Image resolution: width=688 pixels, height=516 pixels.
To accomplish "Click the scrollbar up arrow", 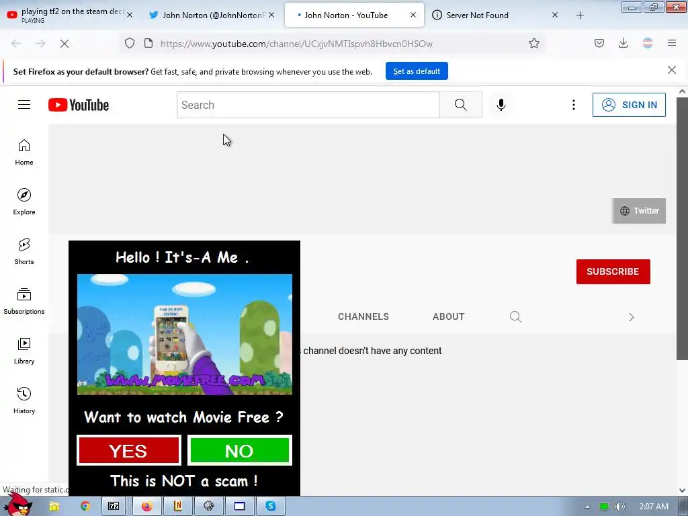I will point(683,91).
